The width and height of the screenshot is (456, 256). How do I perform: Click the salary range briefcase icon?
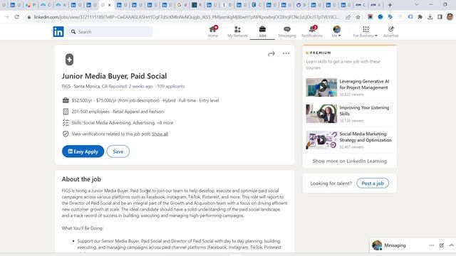66,100
